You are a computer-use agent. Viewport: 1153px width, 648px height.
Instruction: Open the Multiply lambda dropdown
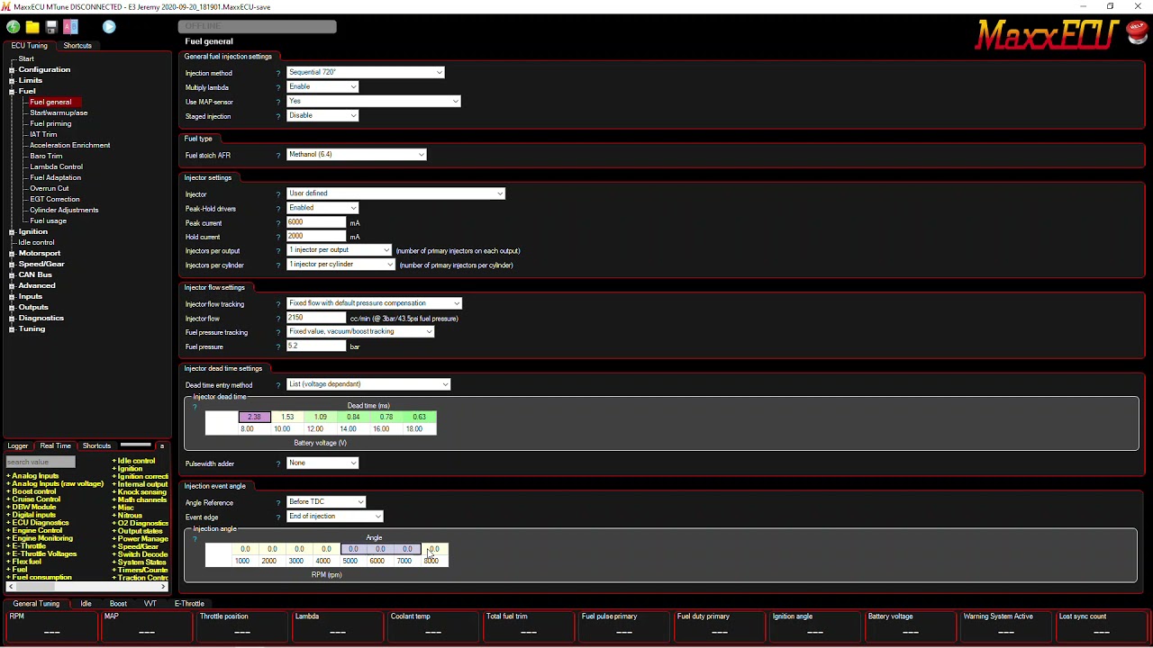(x=322, y=86)
